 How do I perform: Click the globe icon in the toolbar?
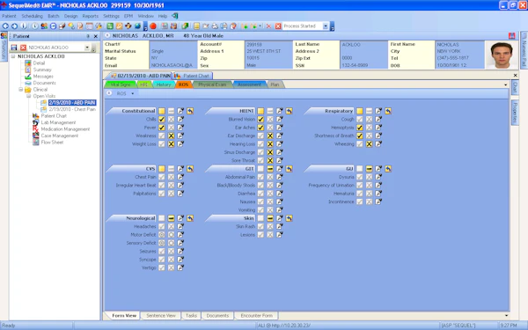click(x=138, y=26)
